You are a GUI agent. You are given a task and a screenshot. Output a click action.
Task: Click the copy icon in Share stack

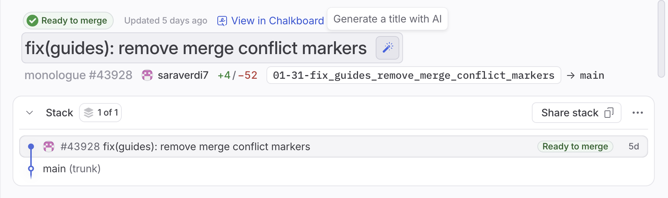[x=609, y=113]
